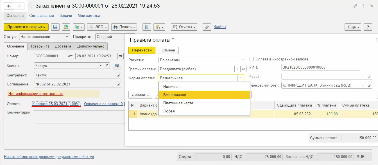This screenshot has height=165, width=378.
Task: Select Любая payment form
Action: [x=204, y=111]
